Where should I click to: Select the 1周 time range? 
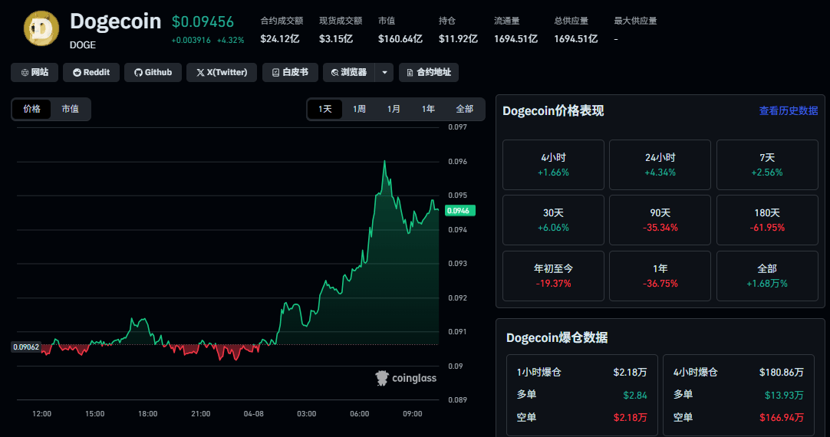pos(359,109)
